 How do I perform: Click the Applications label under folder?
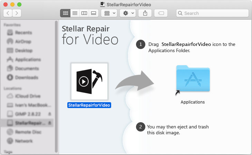193,102
